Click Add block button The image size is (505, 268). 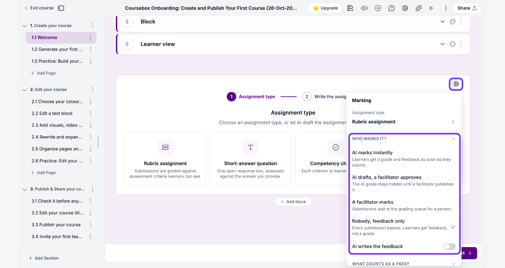293,202
